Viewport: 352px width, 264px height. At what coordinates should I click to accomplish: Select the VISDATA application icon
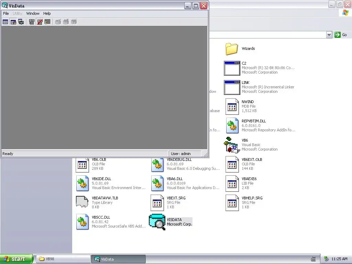click(x=157, y=222)
